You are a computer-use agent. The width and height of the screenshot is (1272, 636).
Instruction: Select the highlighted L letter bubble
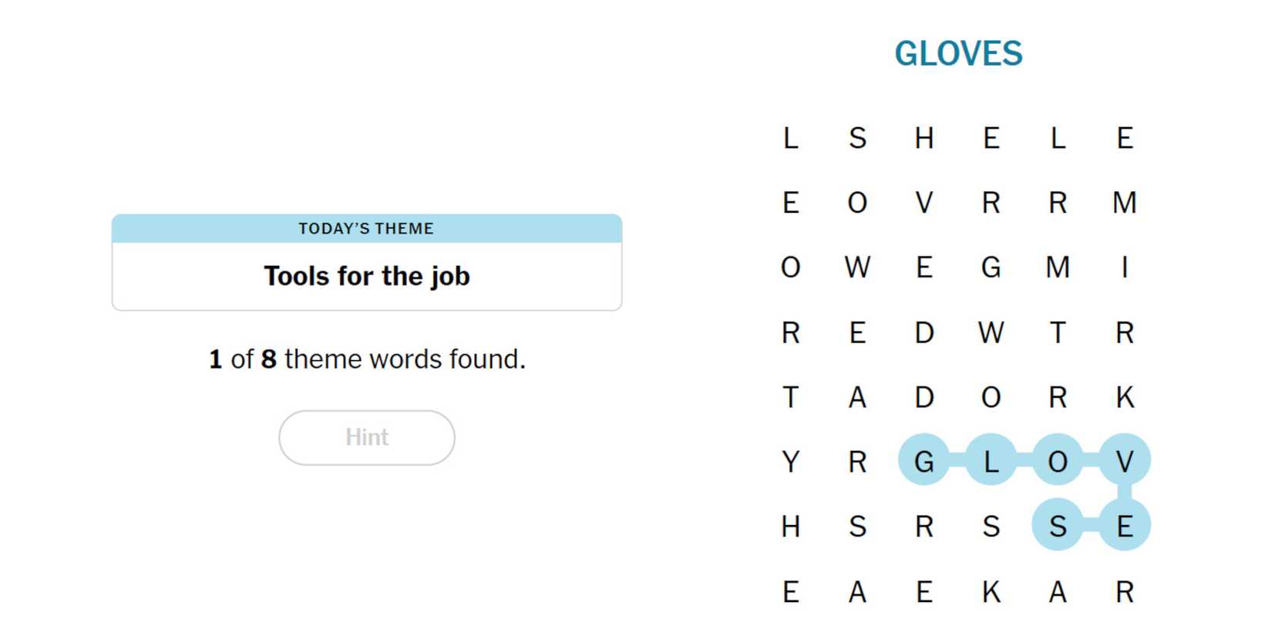point(991,461)
